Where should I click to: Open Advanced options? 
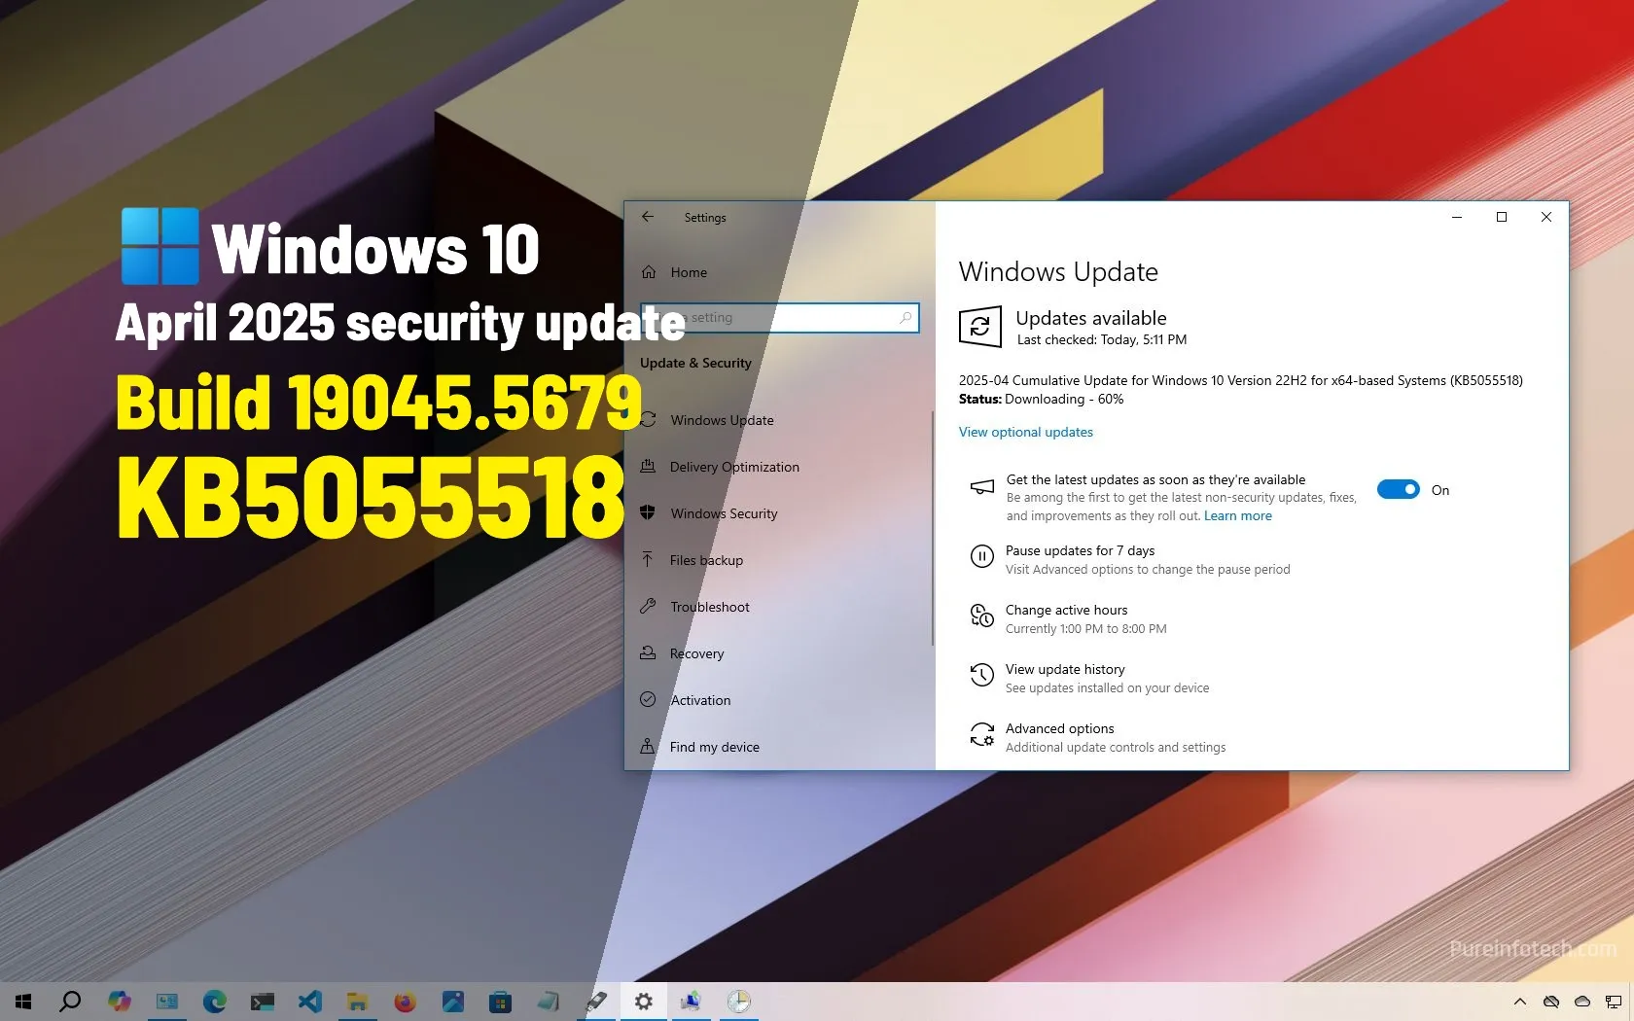pyautogui.click(x=1059, y=728)
